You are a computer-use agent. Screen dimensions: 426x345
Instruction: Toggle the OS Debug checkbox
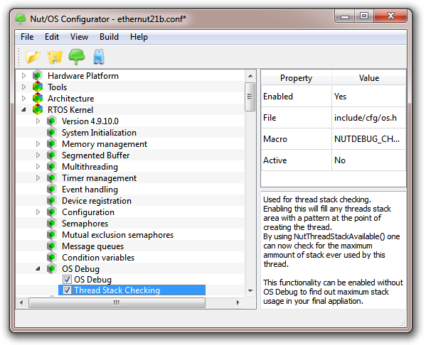pyautogui.click(x=67, y=280)
